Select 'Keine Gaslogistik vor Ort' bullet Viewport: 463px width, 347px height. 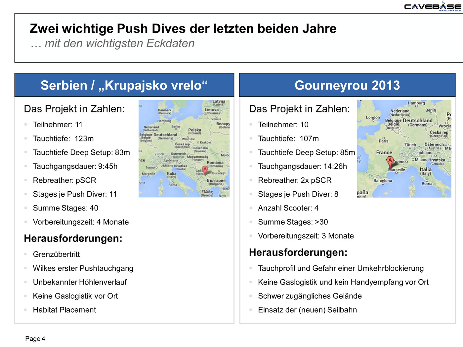click(75, 296)
